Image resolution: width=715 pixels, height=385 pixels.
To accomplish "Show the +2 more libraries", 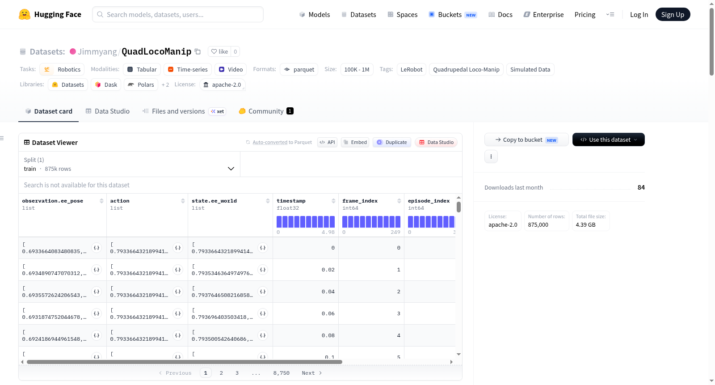I will coord(165,85).
